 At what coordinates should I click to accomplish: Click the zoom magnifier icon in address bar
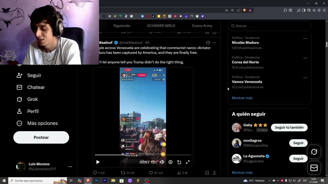232,10
